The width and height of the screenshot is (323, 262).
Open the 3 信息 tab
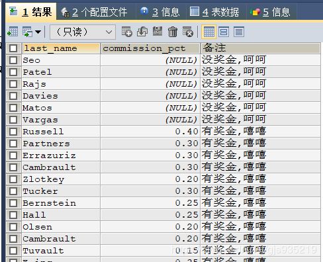[x=160, y=12]
